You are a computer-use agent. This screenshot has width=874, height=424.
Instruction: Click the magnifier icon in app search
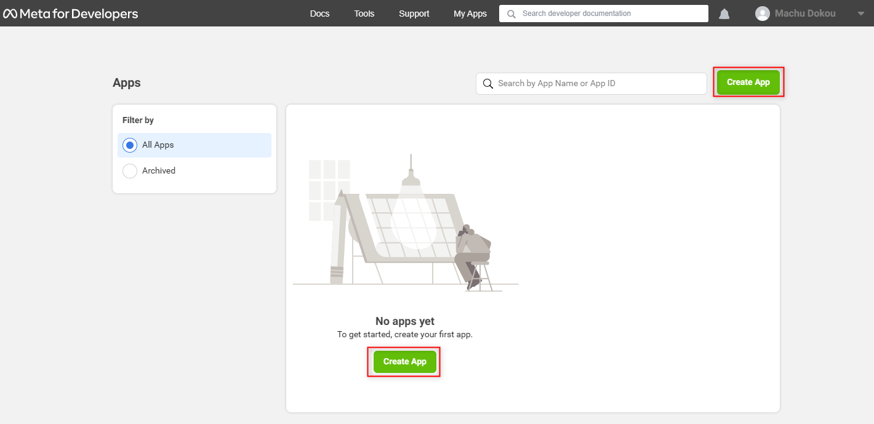pyautogui.click(x=488, y=84)
